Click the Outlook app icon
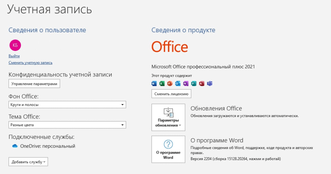 pos(178,83)
